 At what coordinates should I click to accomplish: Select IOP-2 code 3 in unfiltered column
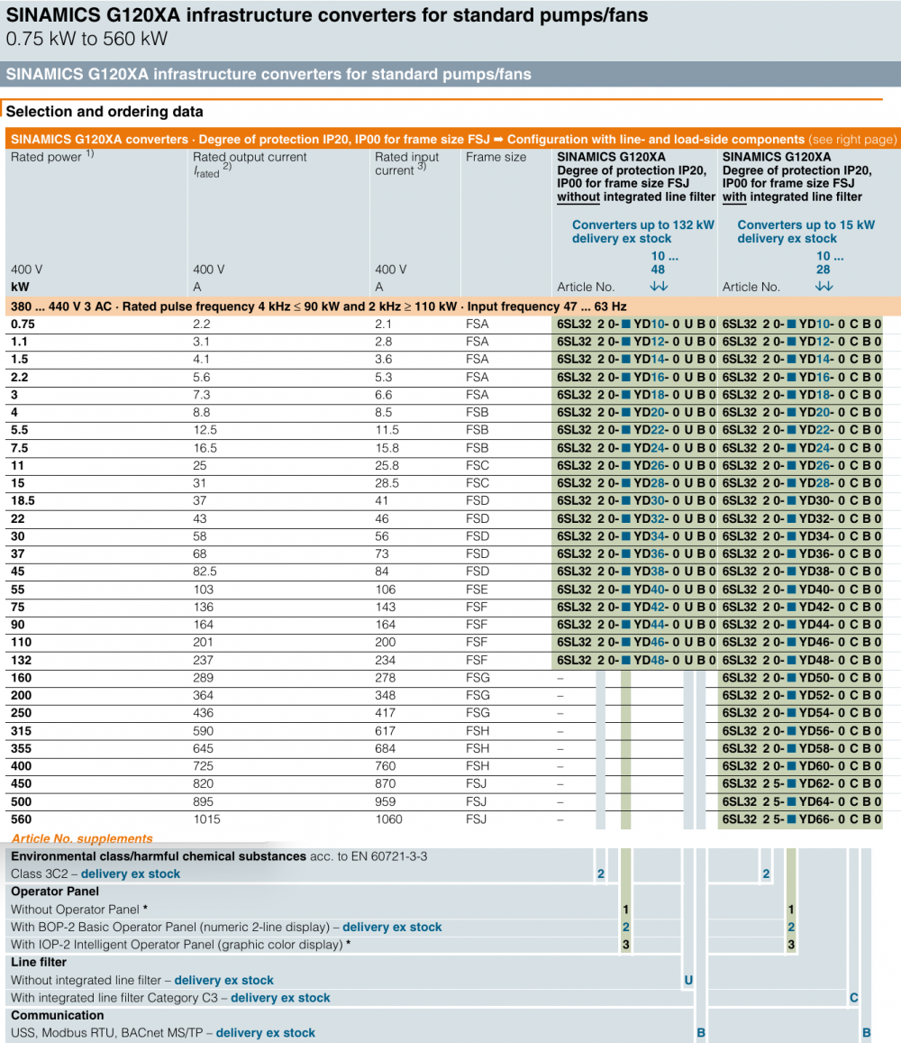625,945
